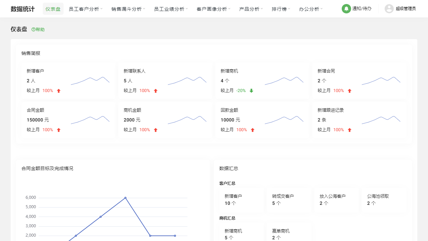This screenshot has height=241, width=428.
Task: Click the red up arrow beside 回款金额
Action: (x=253, y=130)
